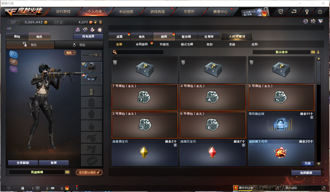This screenshot has width=330, height=192.
Task: Click the trash icon on 高级黄宝石 item
Action: (x=175, y=145)
